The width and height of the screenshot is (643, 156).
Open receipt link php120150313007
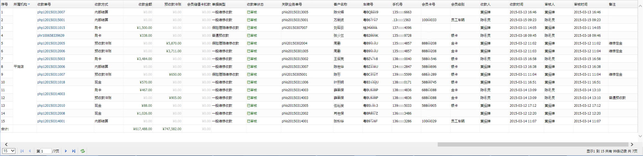click(x=51, y=12)
